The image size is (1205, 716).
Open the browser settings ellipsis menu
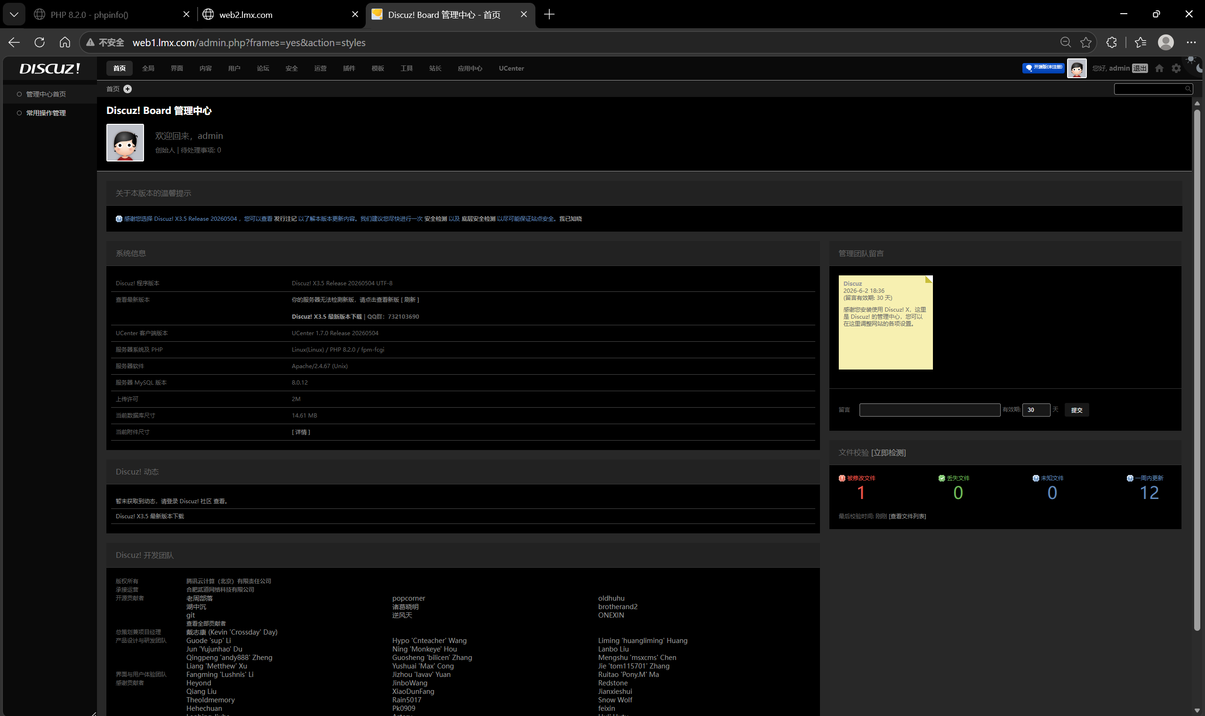coord(1191,42)
